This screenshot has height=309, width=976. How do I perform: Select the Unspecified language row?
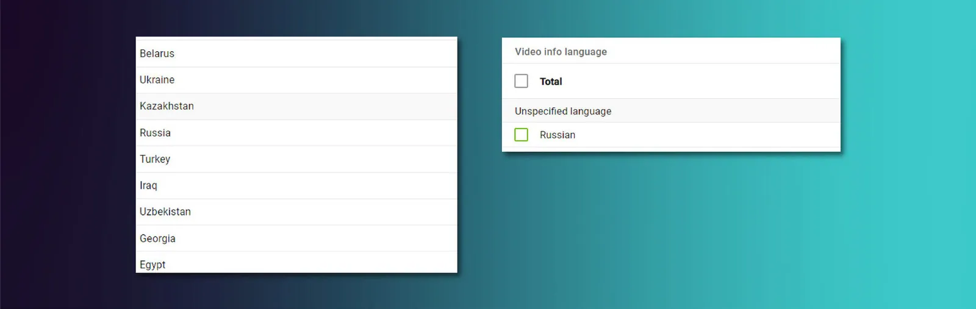(671, 111)
